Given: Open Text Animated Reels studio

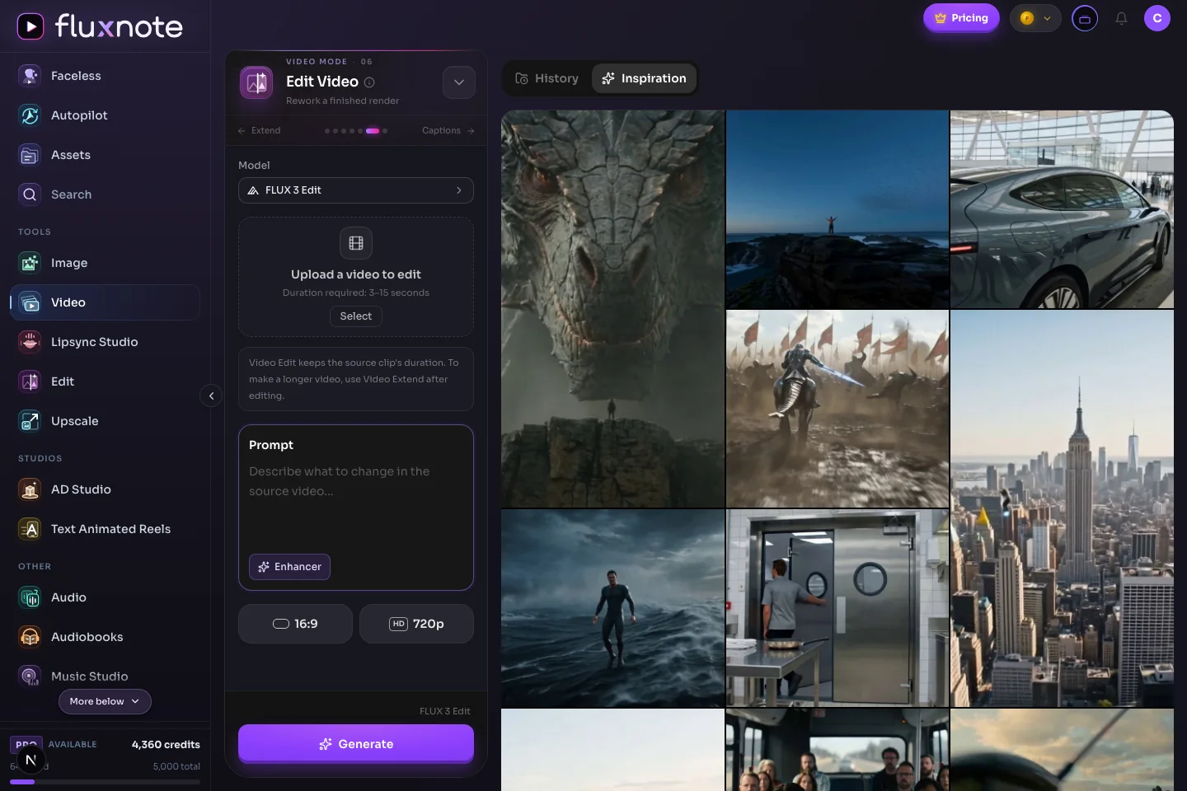Looking at the screenshot, I should [105, 529].
